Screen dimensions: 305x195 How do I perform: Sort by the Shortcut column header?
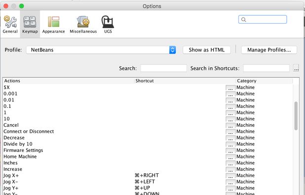[185, 81]
